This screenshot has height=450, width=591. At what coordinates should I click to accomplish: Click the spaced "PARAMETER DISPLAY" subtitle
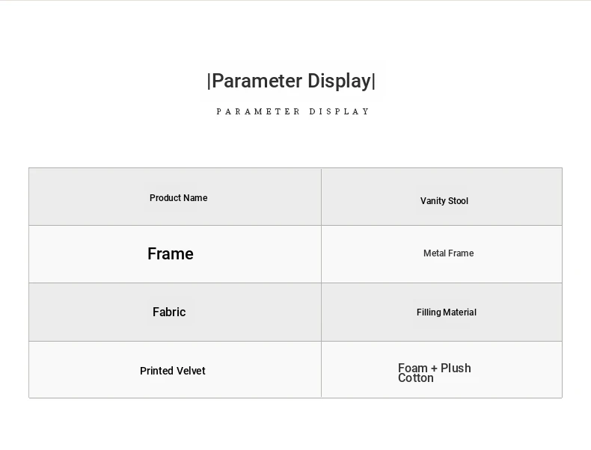coord(293,111)
